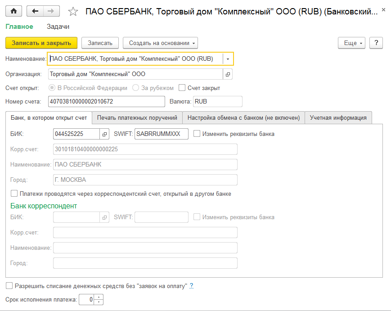Navigate forward with the right arrow
The height and width of the screenshot is (311, 391).
coord(51,11)
